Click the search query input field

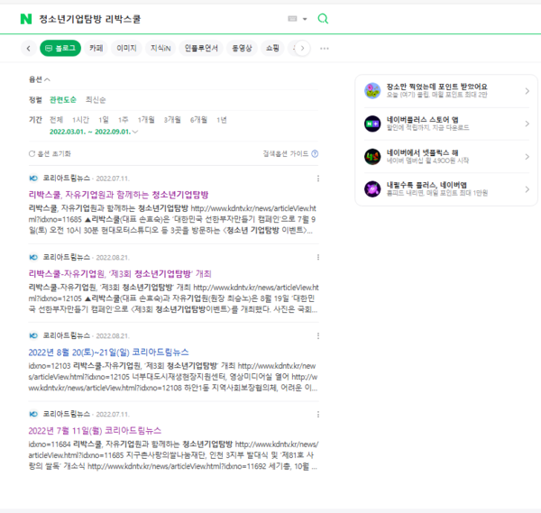pyautogui.click(x=159, y=19)
